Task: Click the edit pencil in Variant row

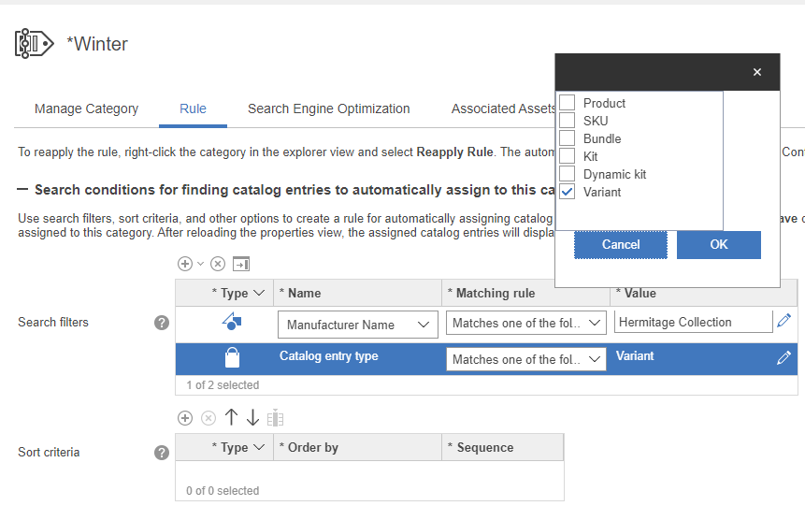Action: [x=783, y=357]
